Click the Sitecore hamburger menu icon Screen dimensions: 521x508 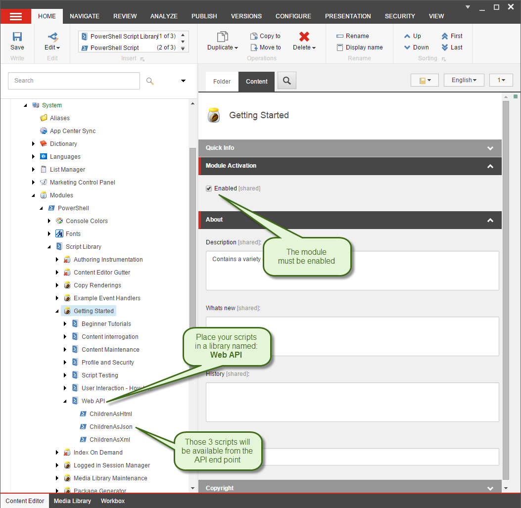pyautogui.click(x=16, y=16)
